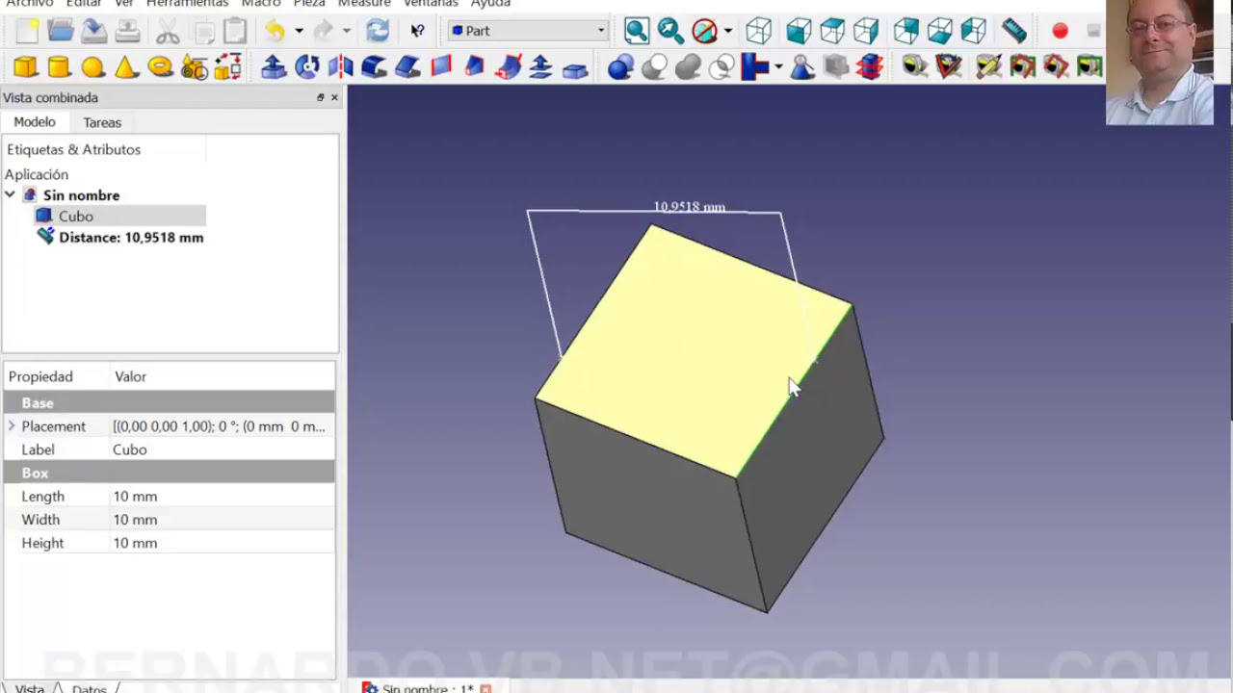Screen dimensions: 1233x693
Task: Run the Check Geometry tool
Action: pos(801,66)
